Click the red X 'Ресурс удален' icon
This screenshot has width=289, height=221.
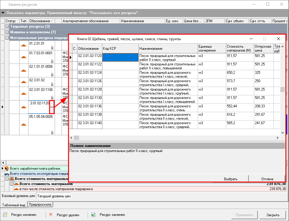click(51, 215)
